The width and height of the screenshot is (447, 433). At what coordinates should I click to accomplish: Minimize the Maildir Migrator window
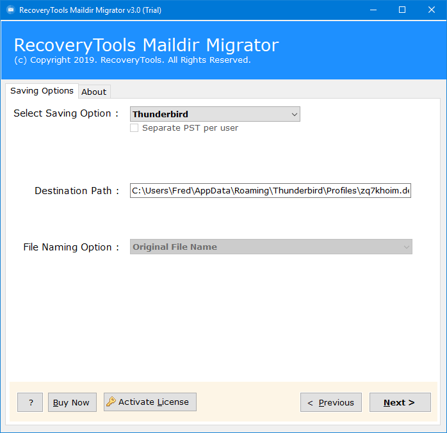click(373, 10)
